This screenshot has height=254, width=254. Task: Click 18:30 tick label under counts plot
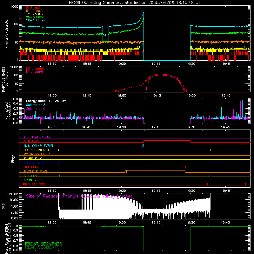pyautogui.click(x=52, y=64)
